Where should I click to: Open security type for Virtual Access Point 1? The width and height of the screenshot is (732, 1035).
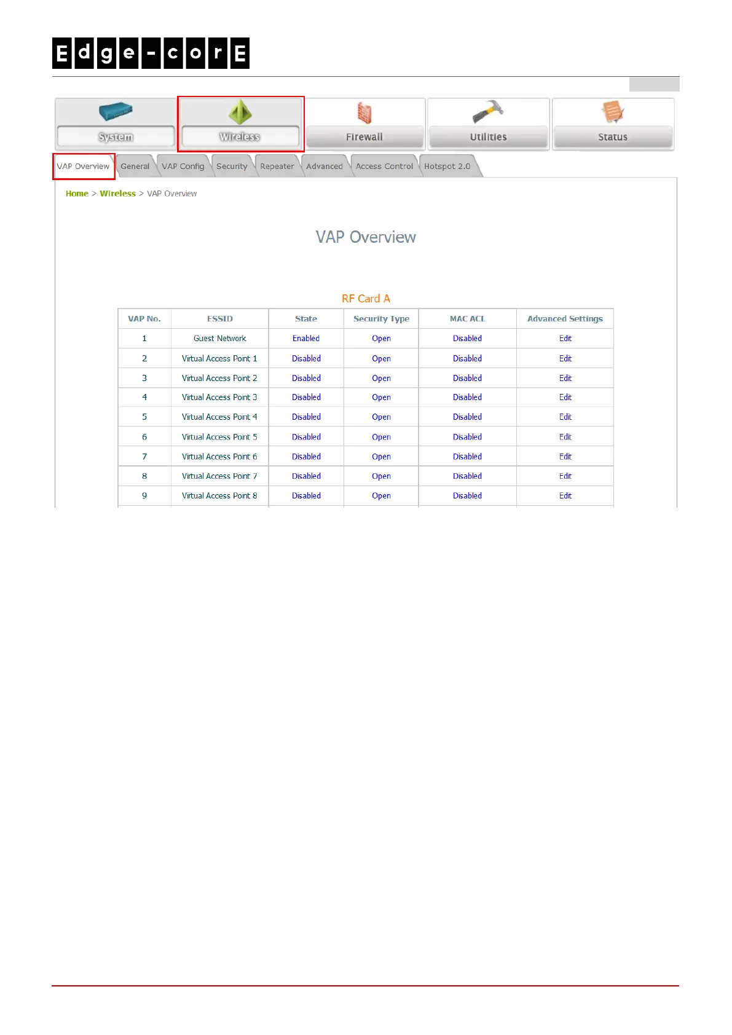[x=381, y=359]
